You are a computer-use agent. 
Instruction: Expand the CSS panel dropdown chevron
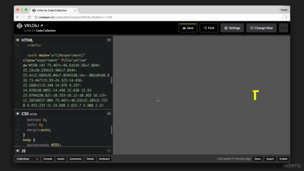(109, 114)
